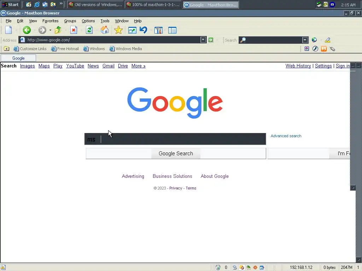The height and width of the screenshot is (271, 362).
Task: Open the Groups menu
Action: pos(70,21)
